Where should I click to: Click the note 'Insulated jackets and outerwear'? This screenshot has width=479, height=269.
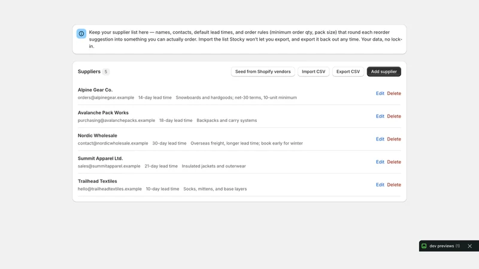214,166
